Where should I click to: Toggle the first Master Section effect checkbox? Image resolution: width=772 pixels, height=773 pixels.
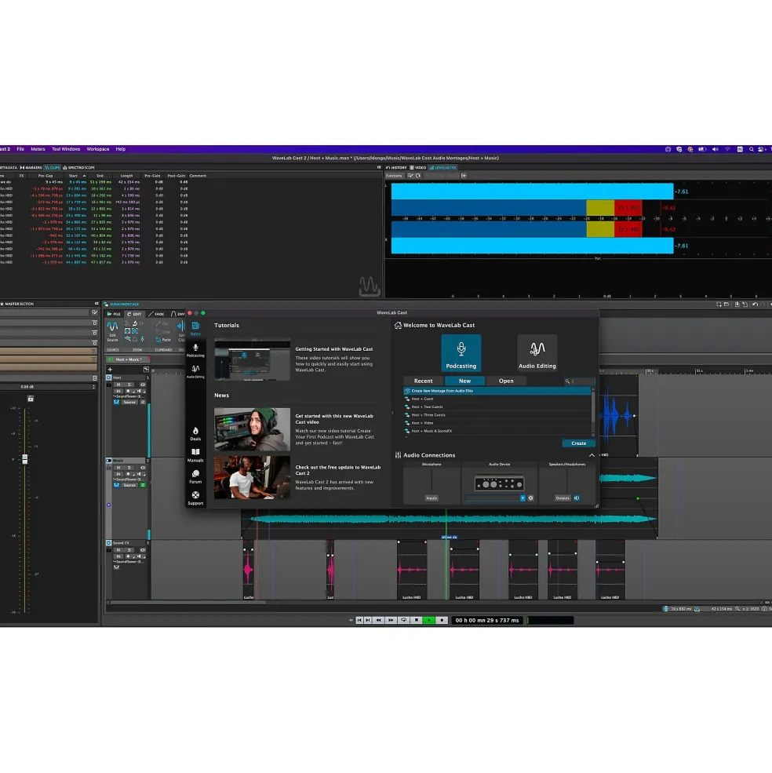tap(95, 312)
